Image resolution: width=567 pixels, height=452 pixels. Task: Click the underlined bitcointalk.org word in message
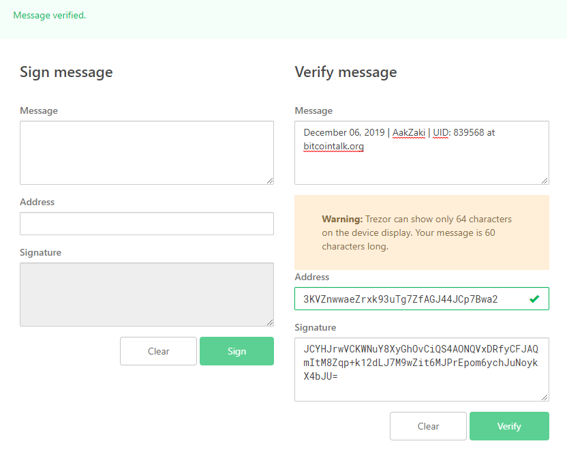pos(333,147)
